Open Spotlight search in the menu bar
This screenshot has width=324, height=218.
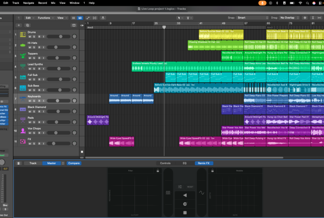[307, 3]
